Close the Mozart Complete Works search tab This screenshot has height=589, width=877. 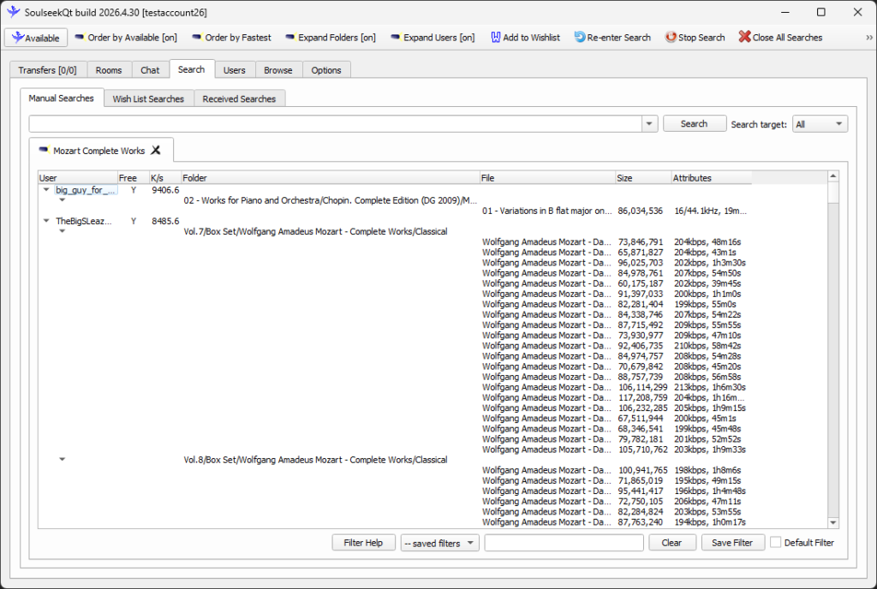click(x=156, y=151)
